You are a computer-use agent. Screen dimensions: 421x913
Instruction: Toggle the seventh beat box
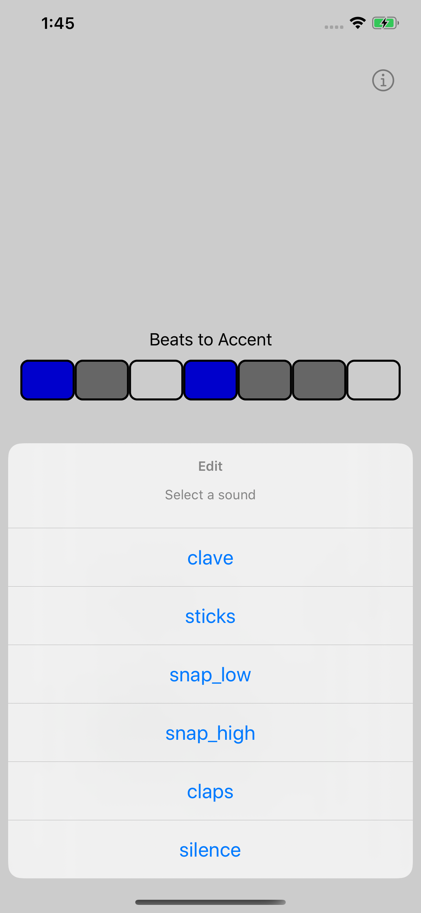(373, 380)
